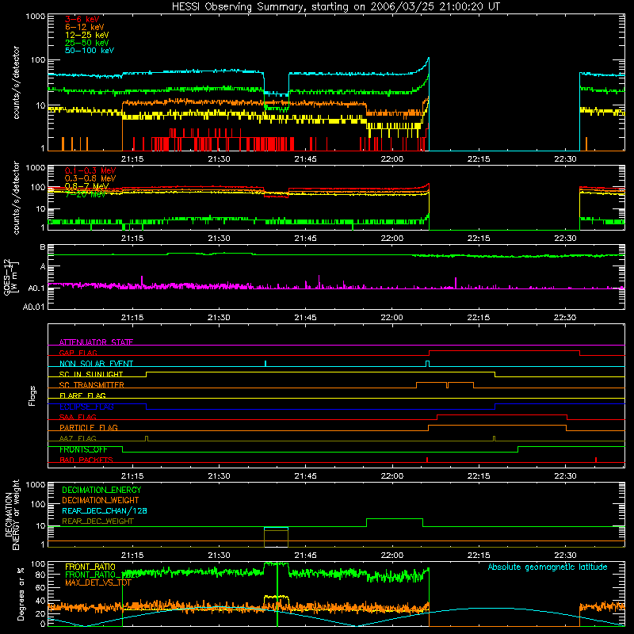Select the ATTENUATOR_STATE flag label
The height and width of the screenshot is (634, 634).
click(x=96, y=342)
